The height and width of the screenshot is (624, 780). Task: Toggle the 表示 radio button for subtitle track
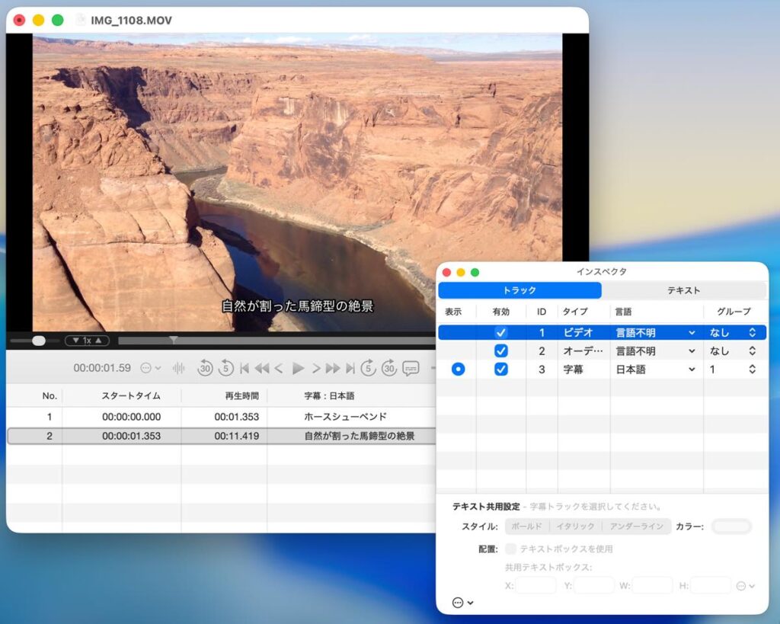point(457,370)
